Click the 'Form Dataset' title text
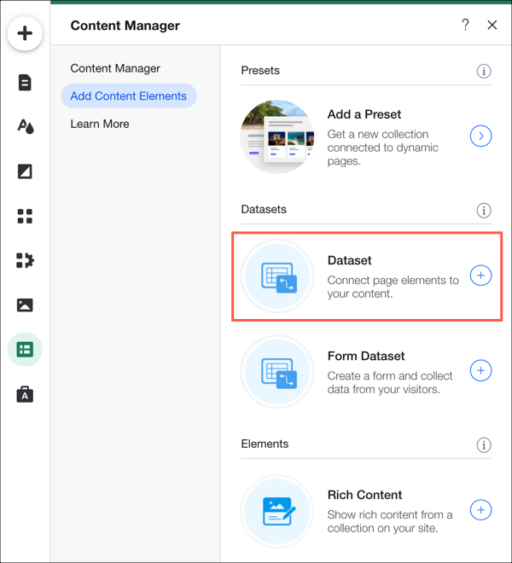 point(366,356)
